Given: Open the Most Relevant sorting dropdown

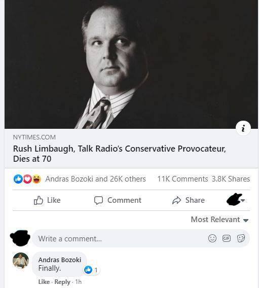Looking at the screenshot, I should click(219, 220).
